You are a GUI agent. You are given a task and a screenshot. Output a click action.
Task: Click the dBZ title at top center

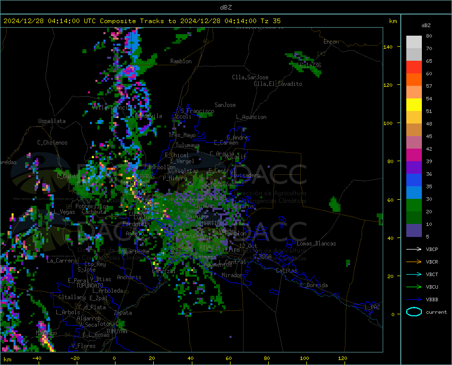(225, 8)
